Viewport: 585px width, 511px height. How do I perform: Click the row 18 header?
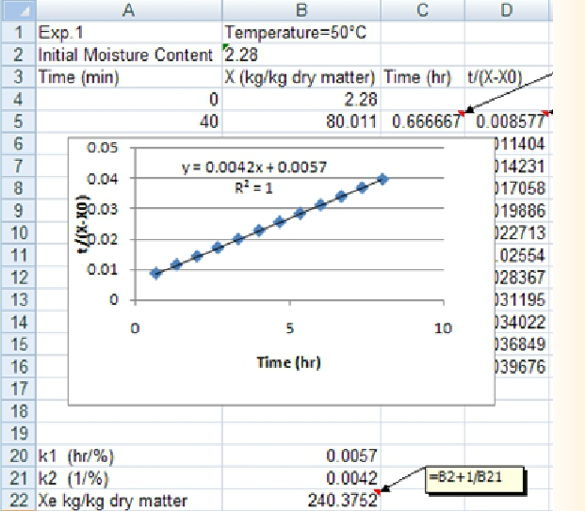pyautogui.click(x=16, y=410)
